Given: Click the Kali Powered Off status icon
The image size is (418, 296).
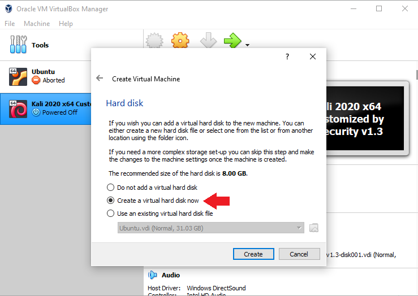Looking at the screenshot, I should click(x=36, y=112).
